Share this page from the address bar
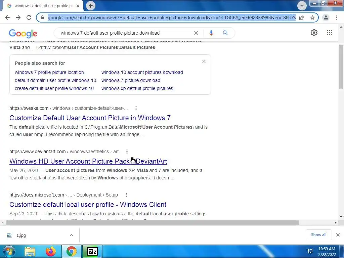The height and width of the screenshot is (258, 344). [302, 17]
